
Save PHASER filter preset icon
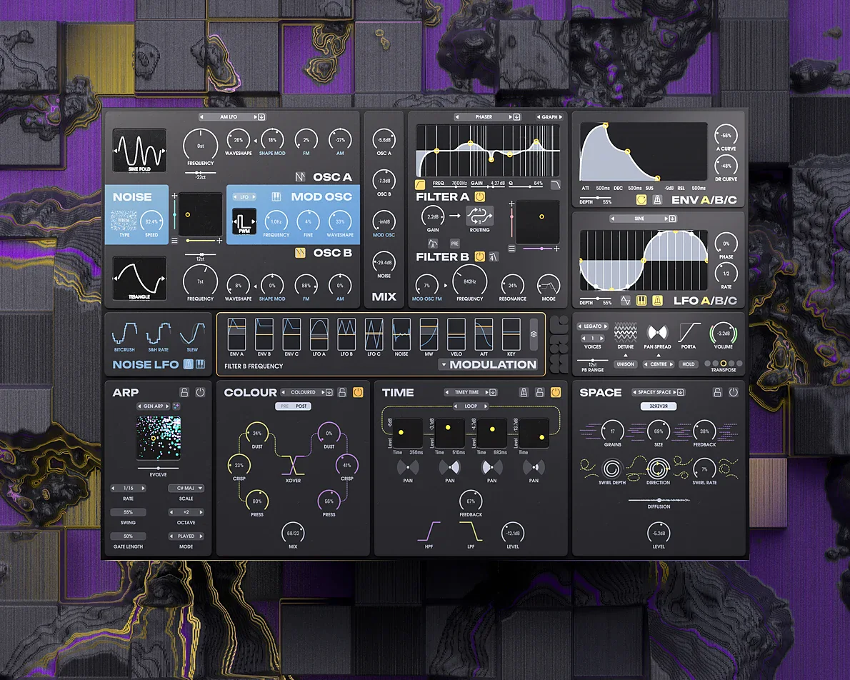tap(516, 116)
